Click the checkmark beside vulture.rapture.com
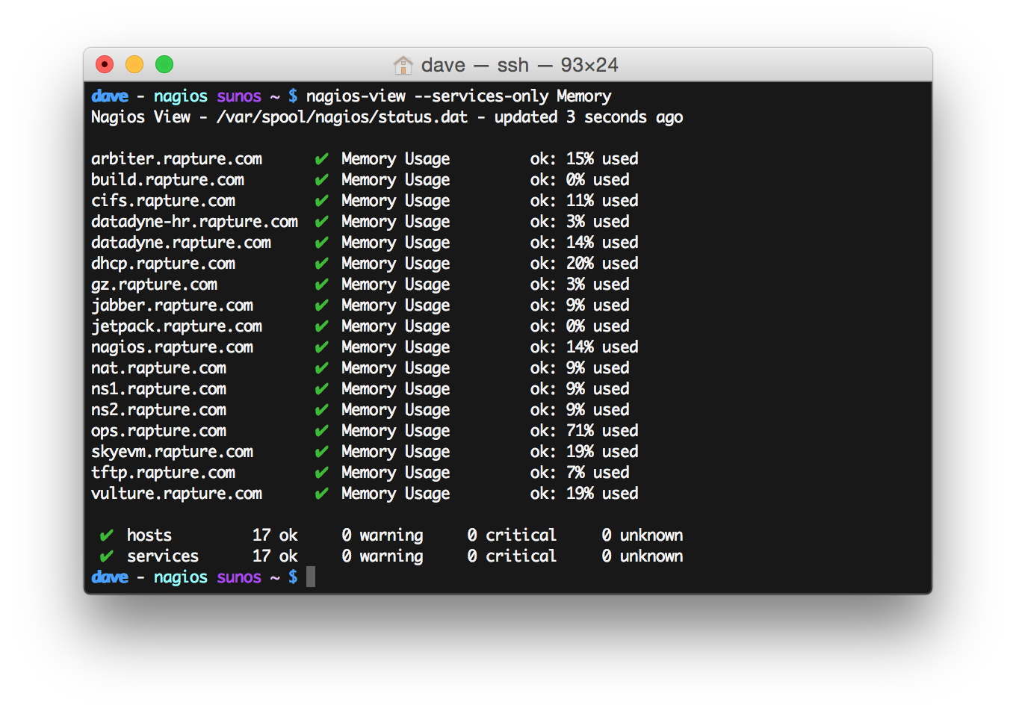Viewport: 1016px width, 714px height. 322,494
